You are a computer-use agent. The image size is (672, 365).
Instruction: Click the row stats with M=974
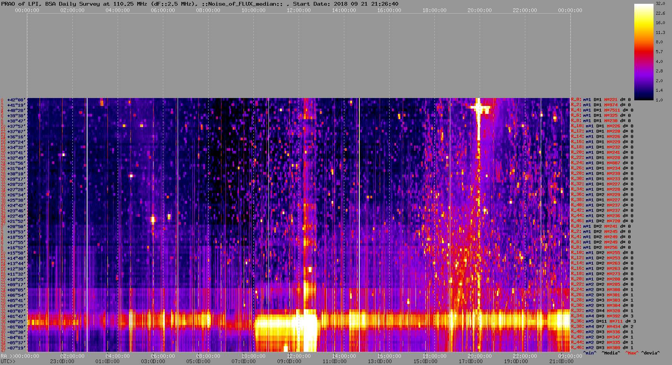tap(601, 105)
